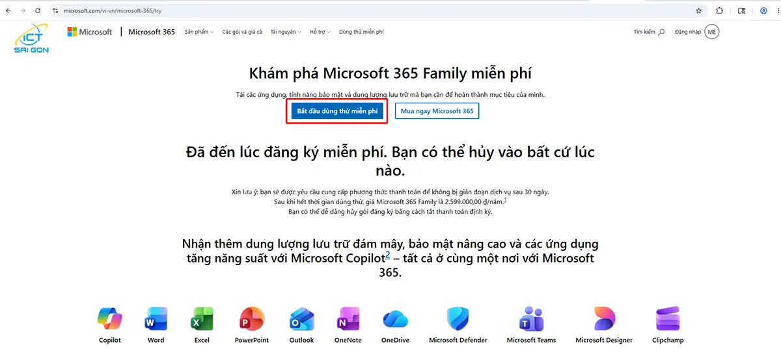Click the 'PowerPoint' label text

click(x=252, y=340)
